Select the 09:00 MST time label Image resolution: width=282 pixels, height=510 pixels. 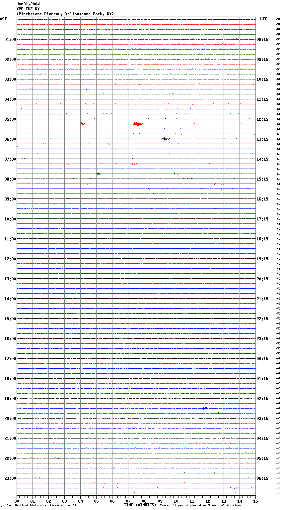click(x=10, y=199)
